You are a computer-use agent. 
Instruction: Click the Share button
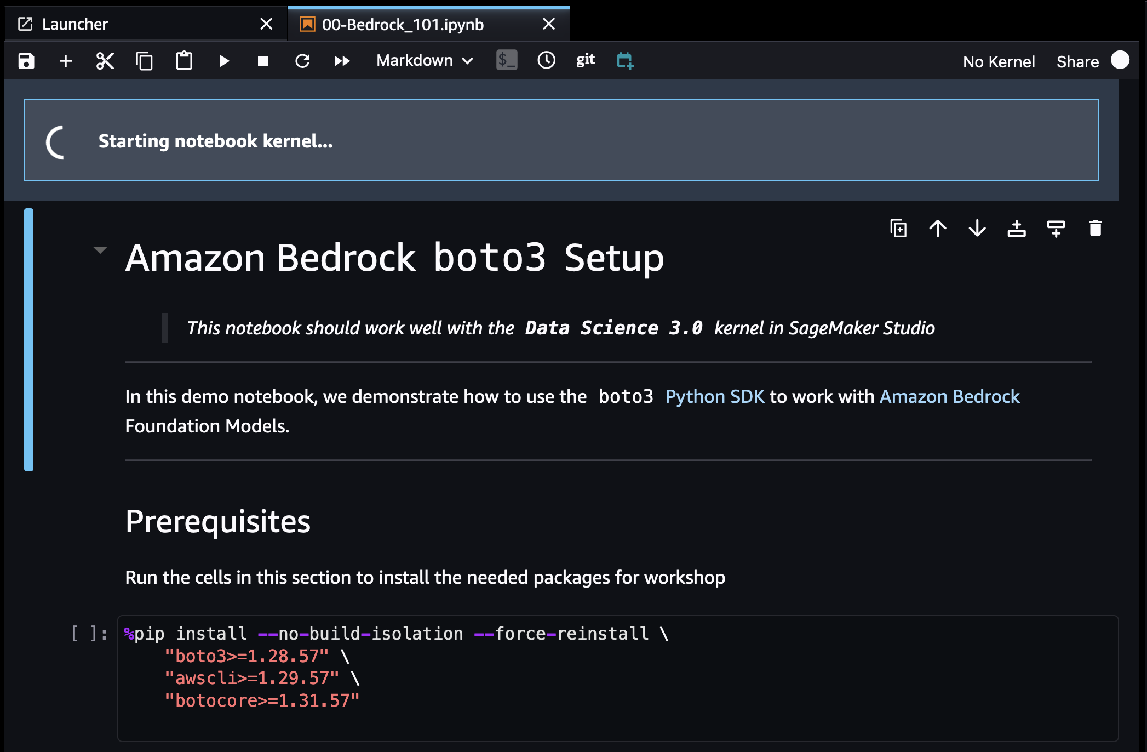pyautogui.click(x=1077, y=62)
